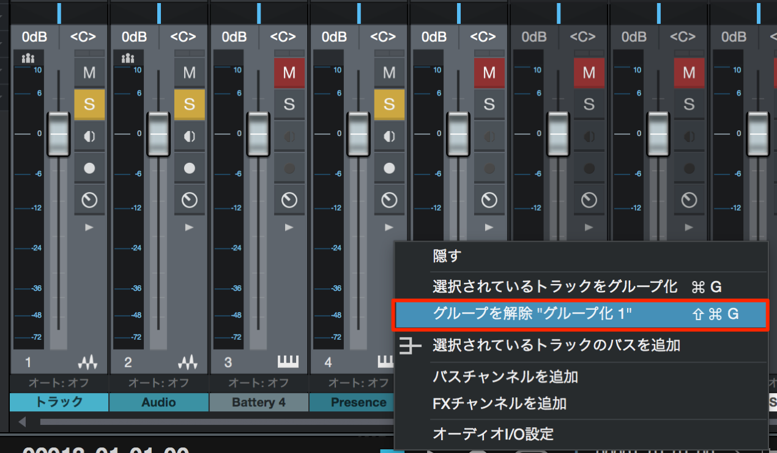This screenshot has width=777, height=453.
Task: Choose FXチャンネルを追加 menu item
Action: 581,403
